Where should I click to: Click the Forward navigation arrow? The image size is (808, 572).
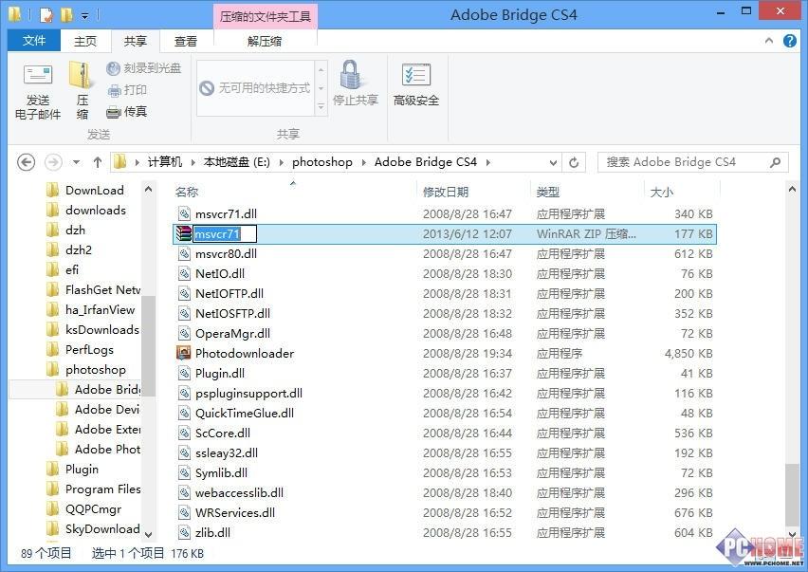(x=53, y=162)
